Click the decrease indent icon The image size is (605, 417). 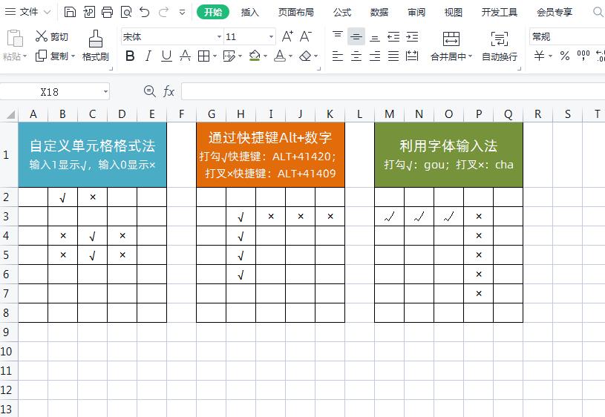pyautogui.click(x=393, y=36)
